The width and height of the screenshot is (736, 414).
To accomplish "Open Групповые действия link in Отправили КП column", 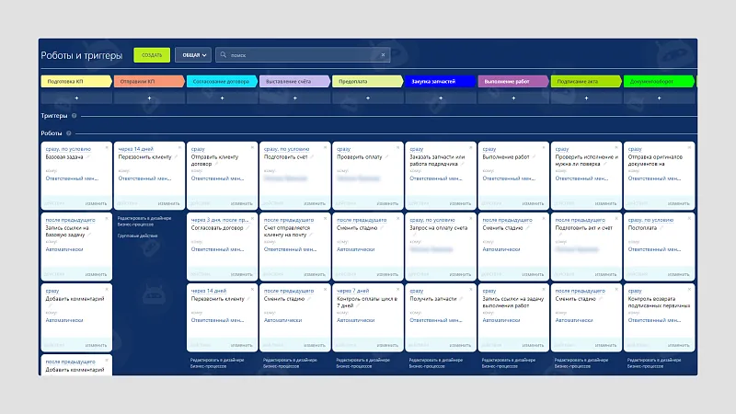I will point(137,236).
